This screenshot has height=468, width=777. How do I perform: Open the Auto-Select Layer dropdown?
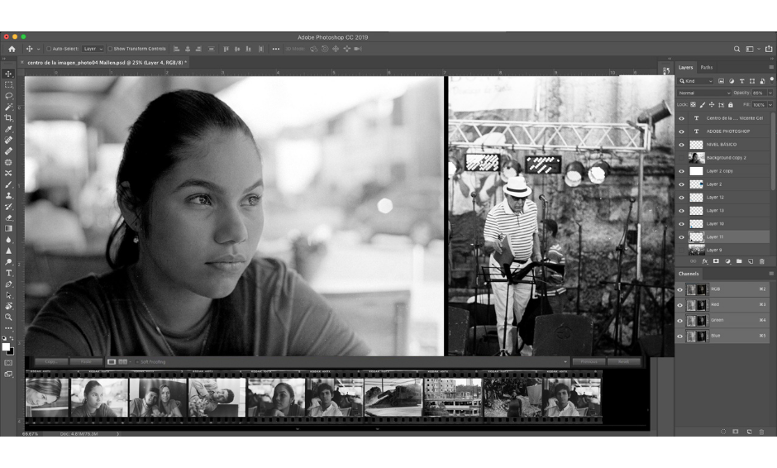point(93,49)
